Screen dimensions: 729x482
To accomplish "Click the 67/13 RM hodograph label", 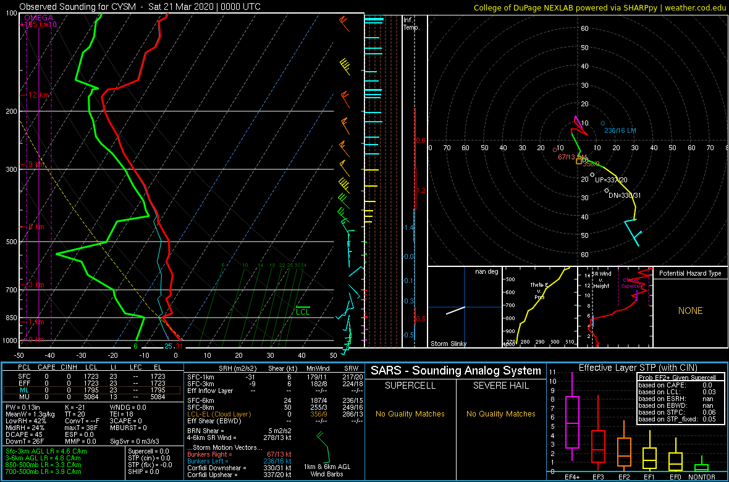I will 572,157.
